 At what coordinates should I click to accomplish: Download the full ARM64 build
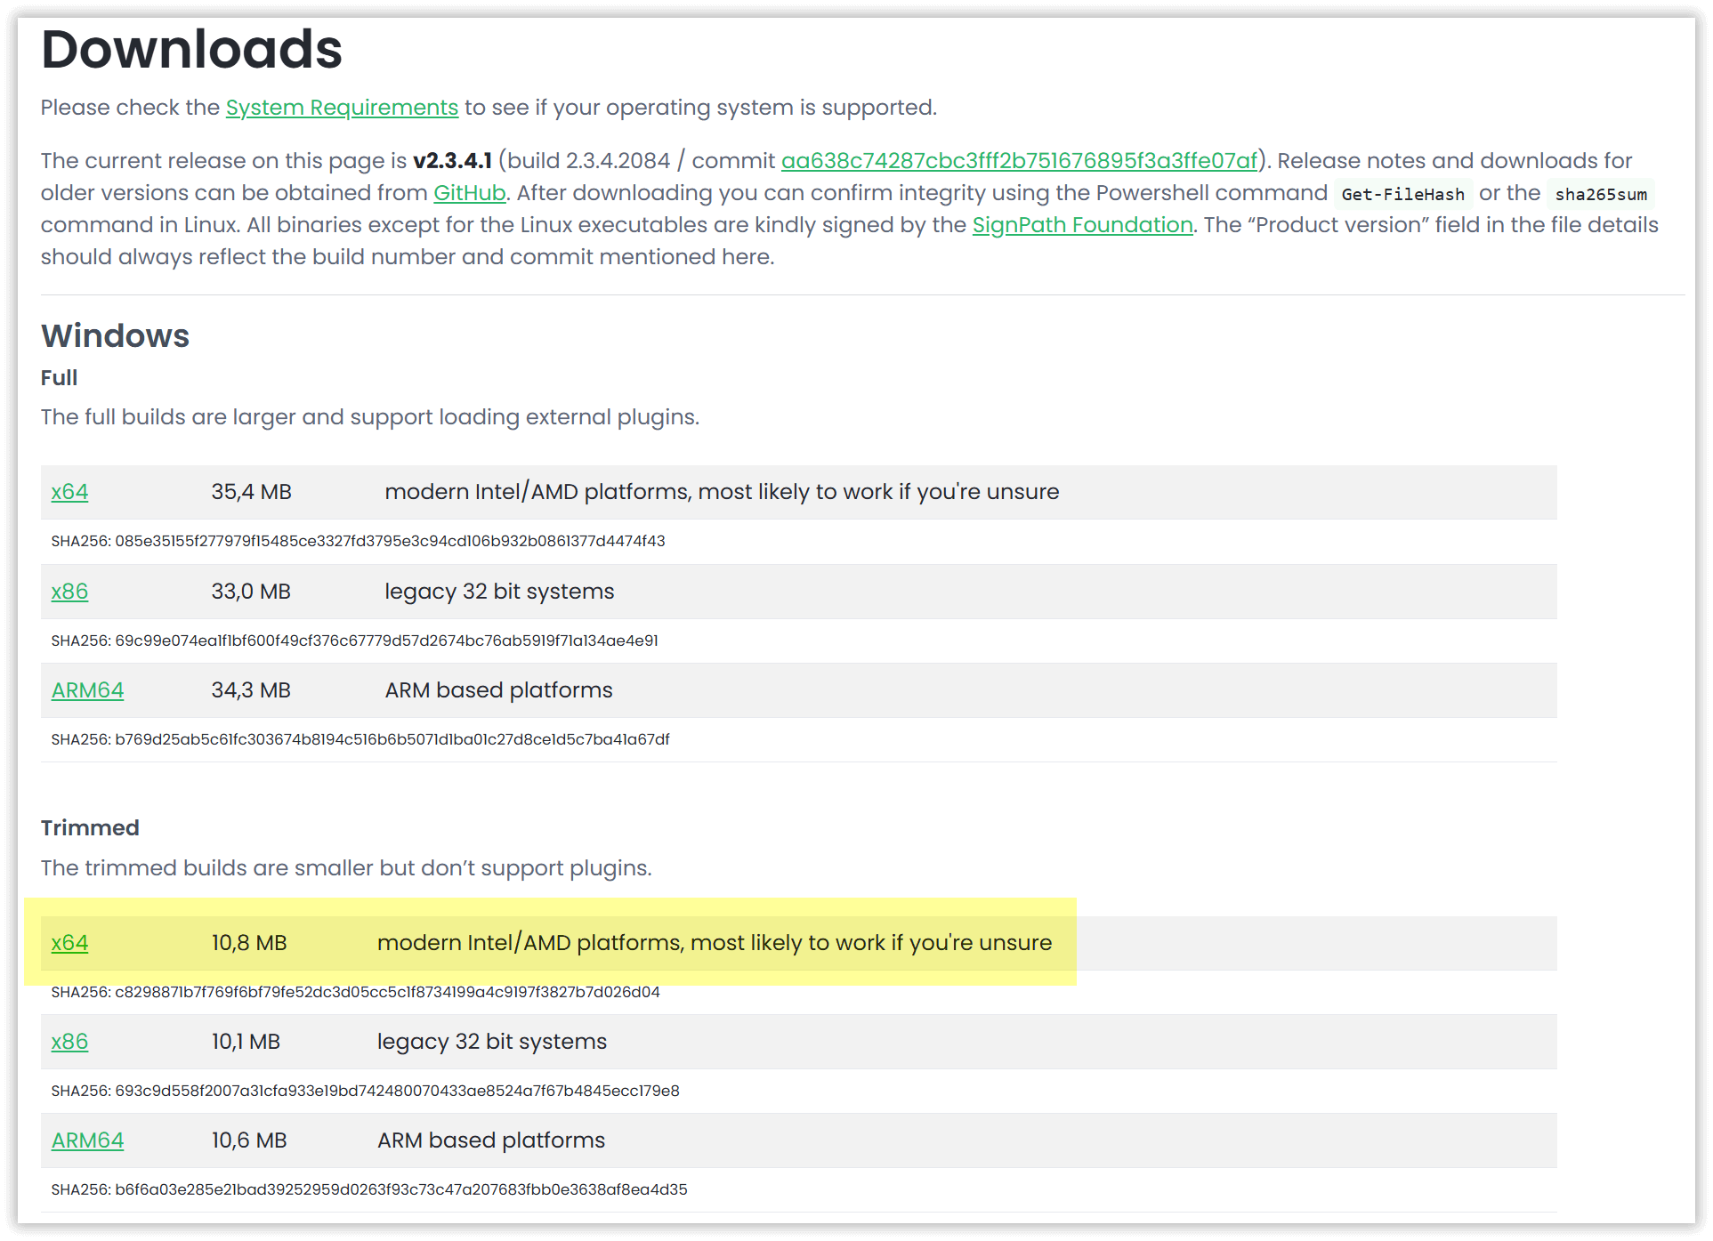pos(86,689)
